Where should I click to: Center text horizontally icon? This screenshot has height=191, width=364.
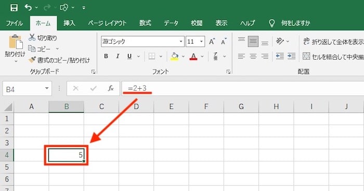253,56
